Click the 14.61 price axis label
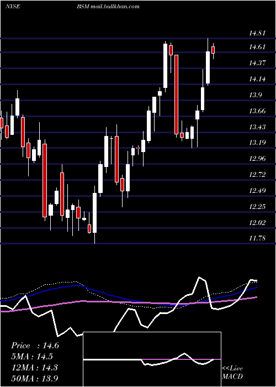 click(x=257, y=46)
